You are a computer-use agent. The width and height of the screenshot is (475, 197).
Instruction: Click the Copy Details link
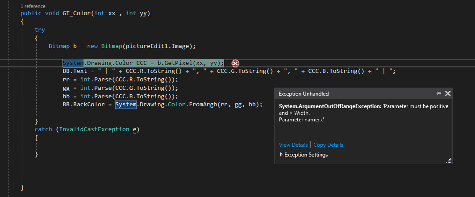point(328,145)
